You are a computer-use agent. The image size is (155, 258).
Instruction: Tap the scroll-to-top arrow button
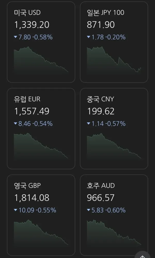pyautogui.click(x=143, y=255)
